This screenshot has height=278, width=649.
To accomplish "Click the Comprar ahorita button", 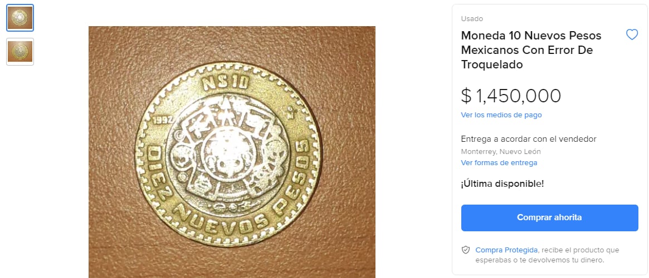I will click(550, 218).
